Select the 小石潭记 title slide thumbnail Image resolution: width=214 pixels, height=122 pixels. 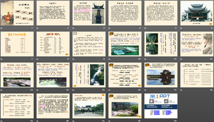click(17, 13)
